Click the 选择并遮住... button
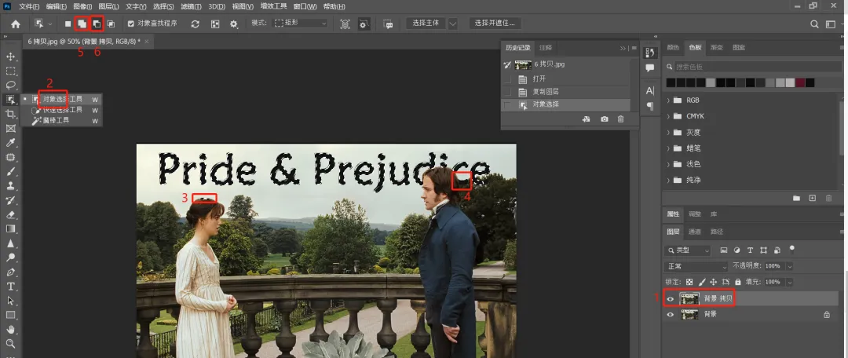 coord(495,24)
